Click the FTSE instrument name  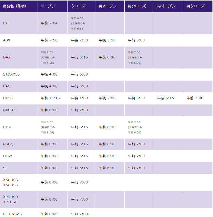click(8, 127)
